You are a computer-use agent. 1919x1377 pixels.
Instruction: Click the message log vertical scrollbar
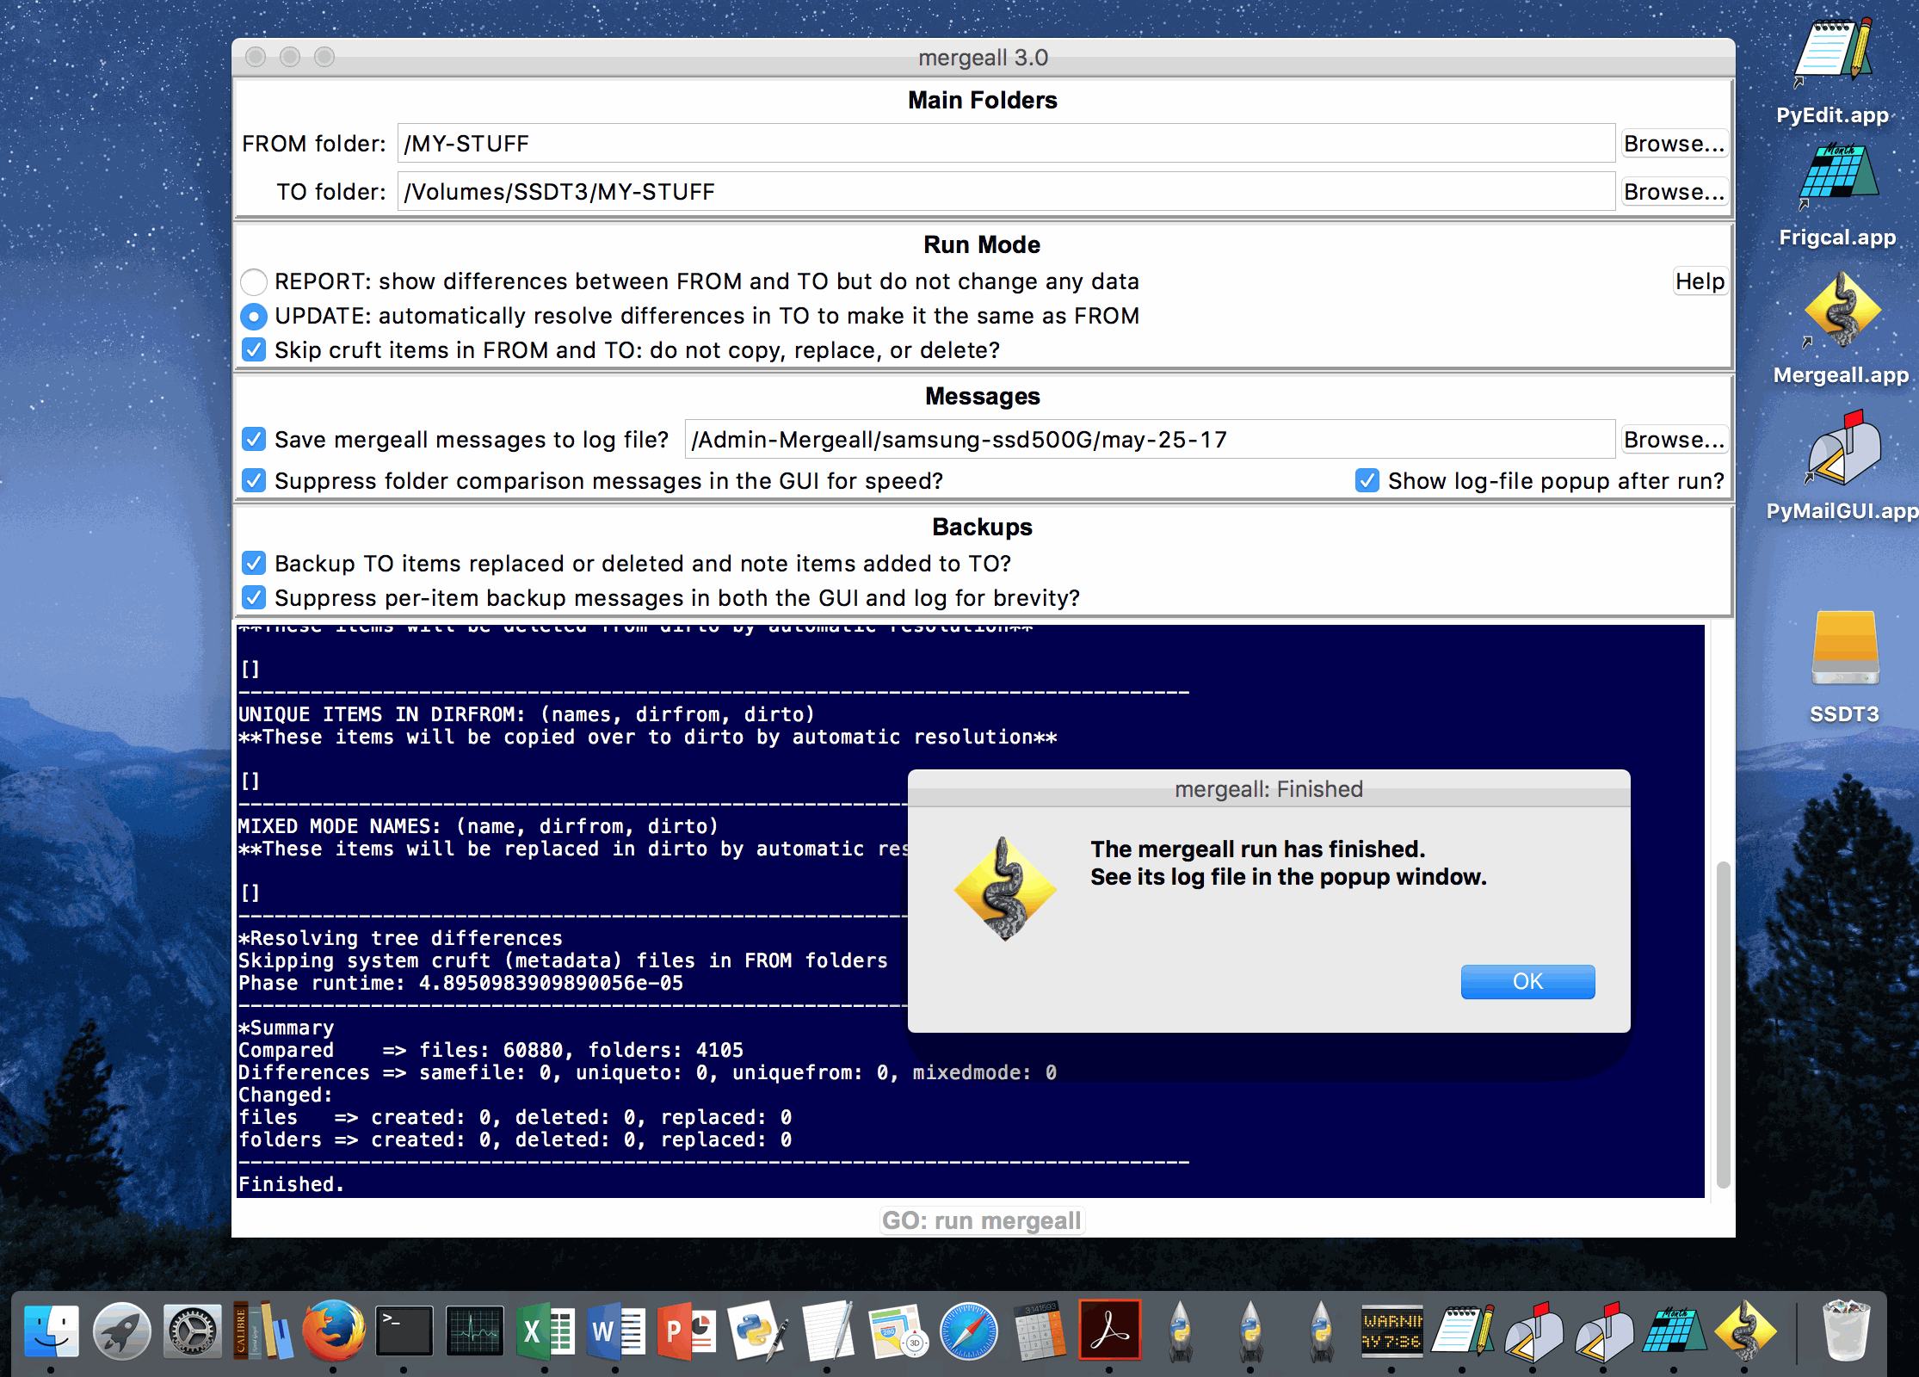pos(1723,1024)
